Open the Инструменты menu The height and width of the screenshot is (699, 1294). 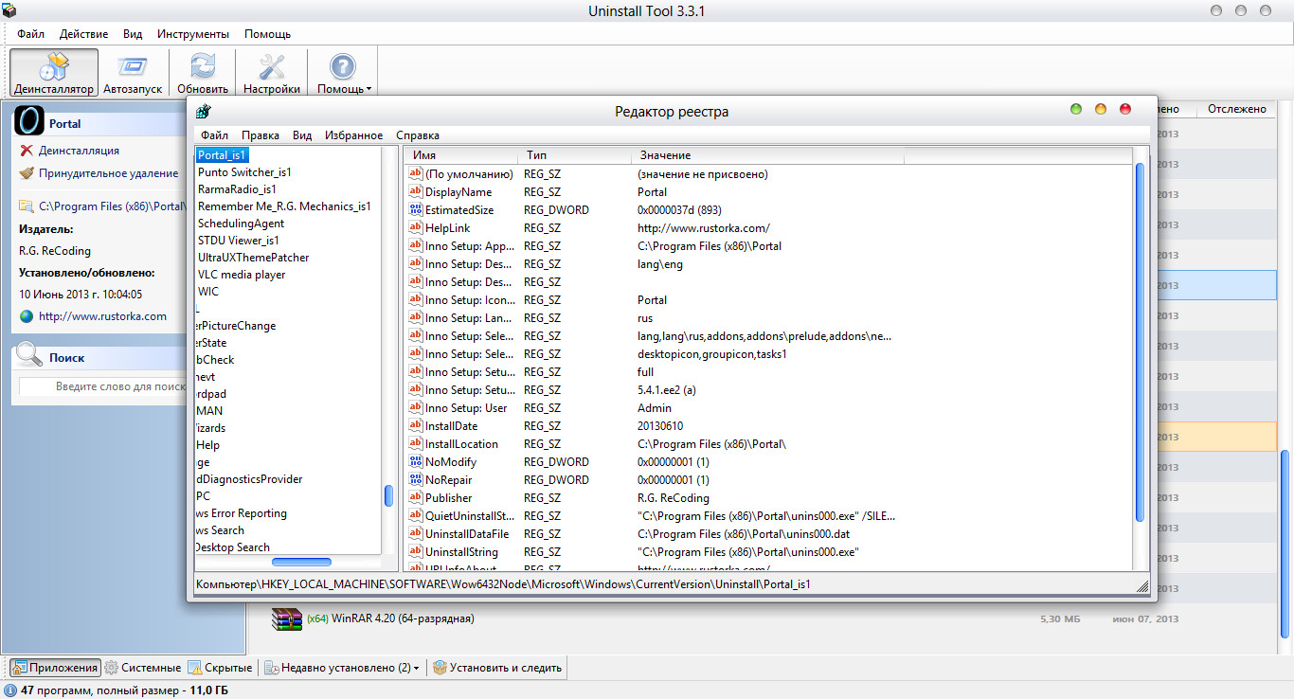coord(193,33)
